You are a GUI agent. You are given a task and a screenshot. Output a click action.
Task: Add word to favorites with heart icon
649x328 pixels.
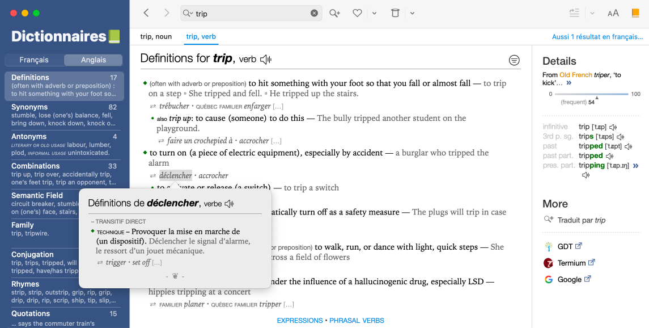357,13
